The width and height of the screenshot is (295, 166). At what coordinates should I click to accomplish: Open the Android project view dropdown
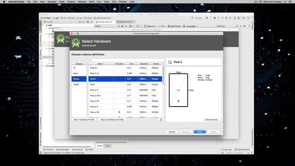57,22
